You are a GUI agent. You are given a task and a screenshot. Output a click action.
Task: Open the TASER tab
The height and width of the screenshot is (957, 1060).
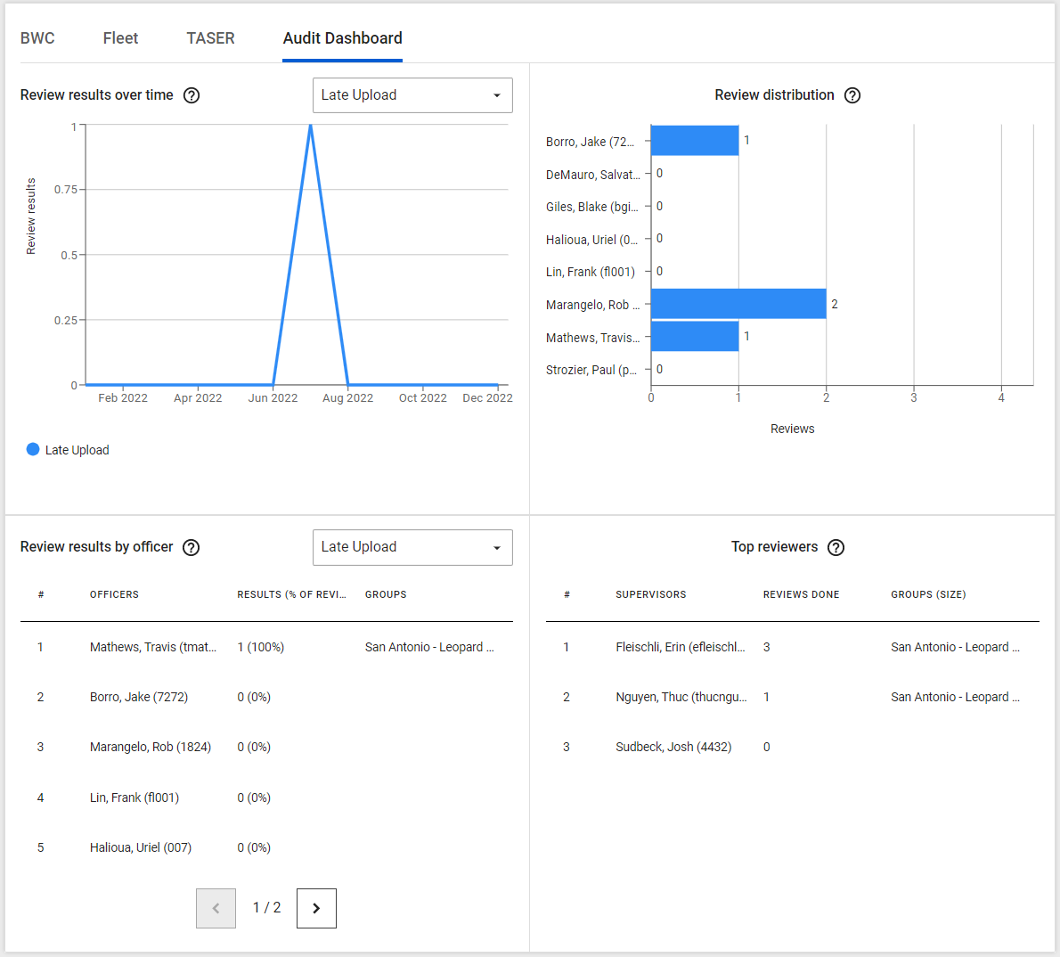point(210,38)
